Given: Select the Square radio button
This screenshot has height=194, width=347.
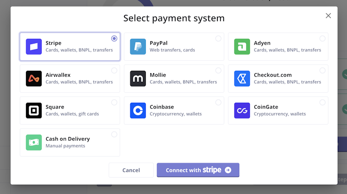Looking at the screenshot, I should tap(114, 102).
